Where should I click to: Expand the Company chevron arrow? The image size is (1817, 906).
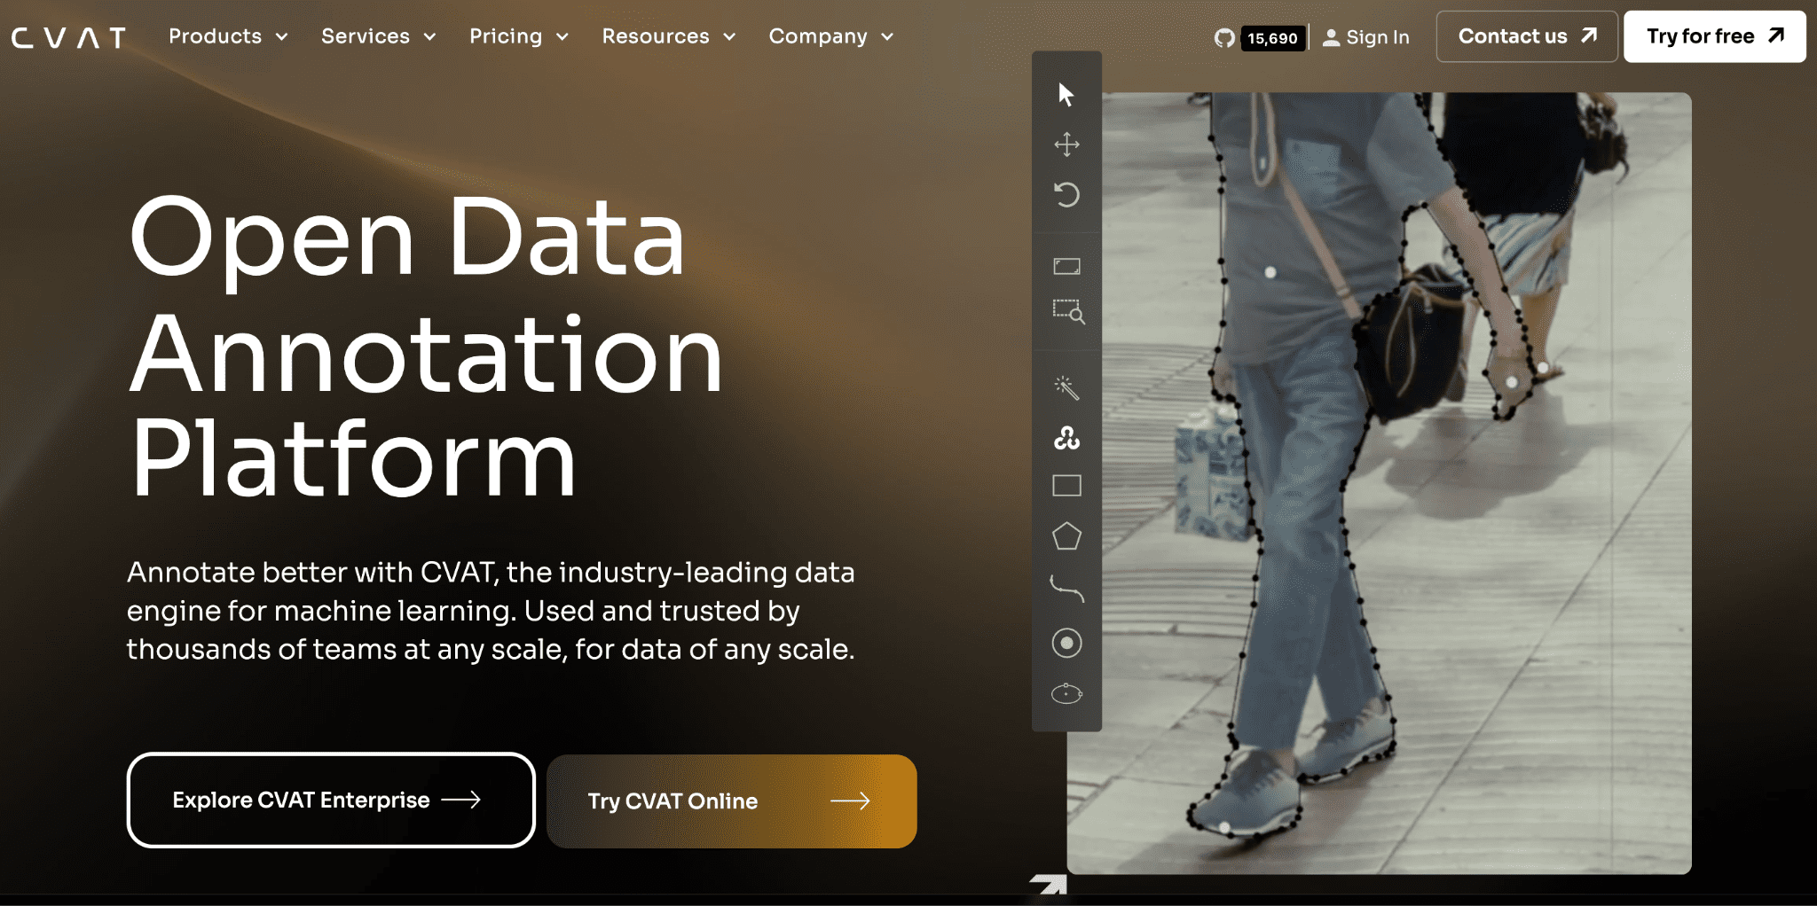[x=887, y=37]
